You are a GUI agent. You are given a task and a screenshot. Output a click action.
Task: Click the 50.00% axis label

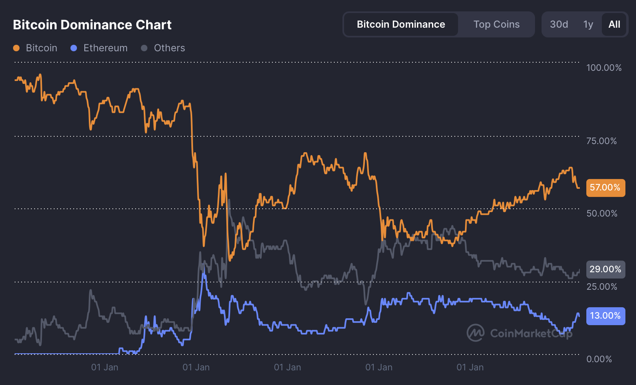tap(602, 213)
